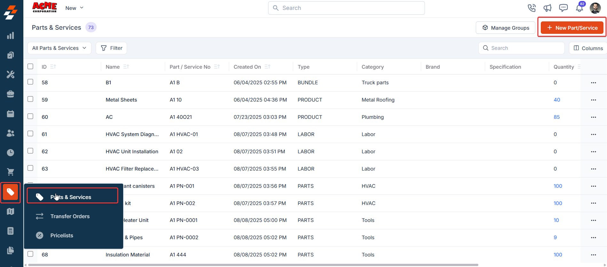Click the Metal Roofing category cell
The height and width of the screenshot is (267, 607).
378,100
